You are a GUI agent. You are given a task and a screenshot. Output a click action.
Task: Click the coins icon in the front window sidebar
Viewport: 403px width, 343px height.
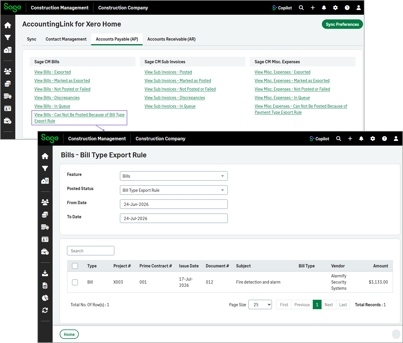pos(45,215)
